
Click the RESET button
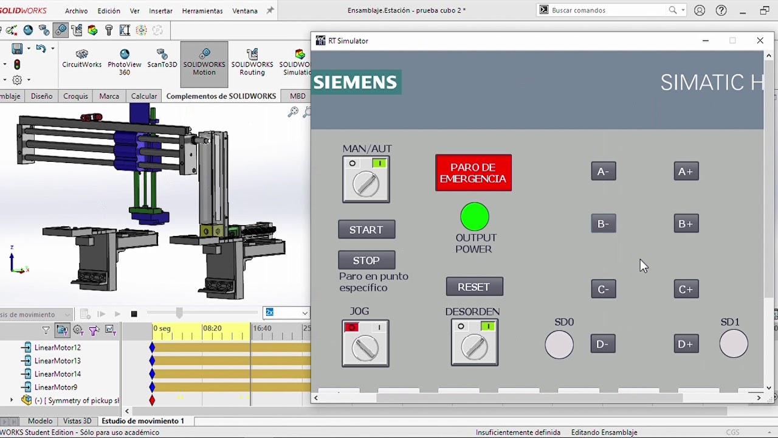click(474, 287)
